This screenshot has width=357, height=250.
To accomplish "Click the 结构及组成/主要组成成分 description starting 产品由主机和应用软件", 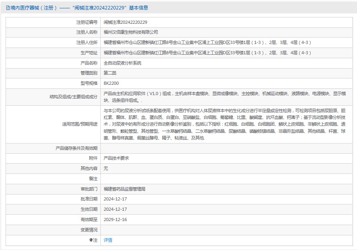I will (225, 97).
